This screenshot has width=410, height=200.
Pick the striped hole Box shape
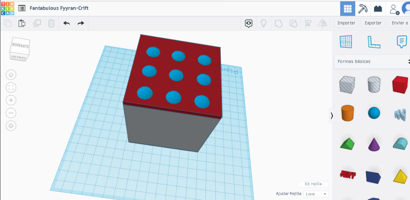click(347, 85)
